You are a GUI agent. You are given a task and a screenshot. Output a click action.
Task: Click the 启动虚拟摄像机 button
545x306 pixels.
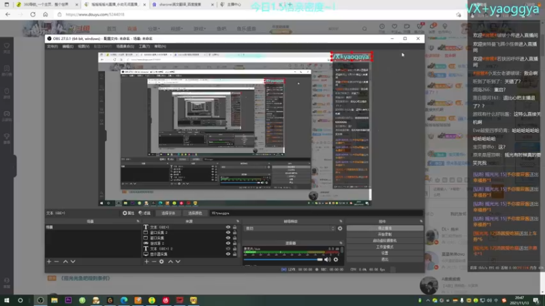(x=385, y=241)
